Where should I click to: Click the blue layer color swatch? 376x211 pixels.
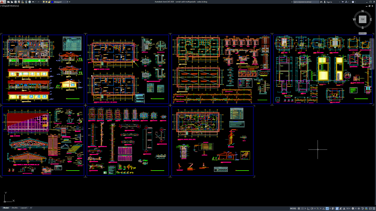point(52,2)
